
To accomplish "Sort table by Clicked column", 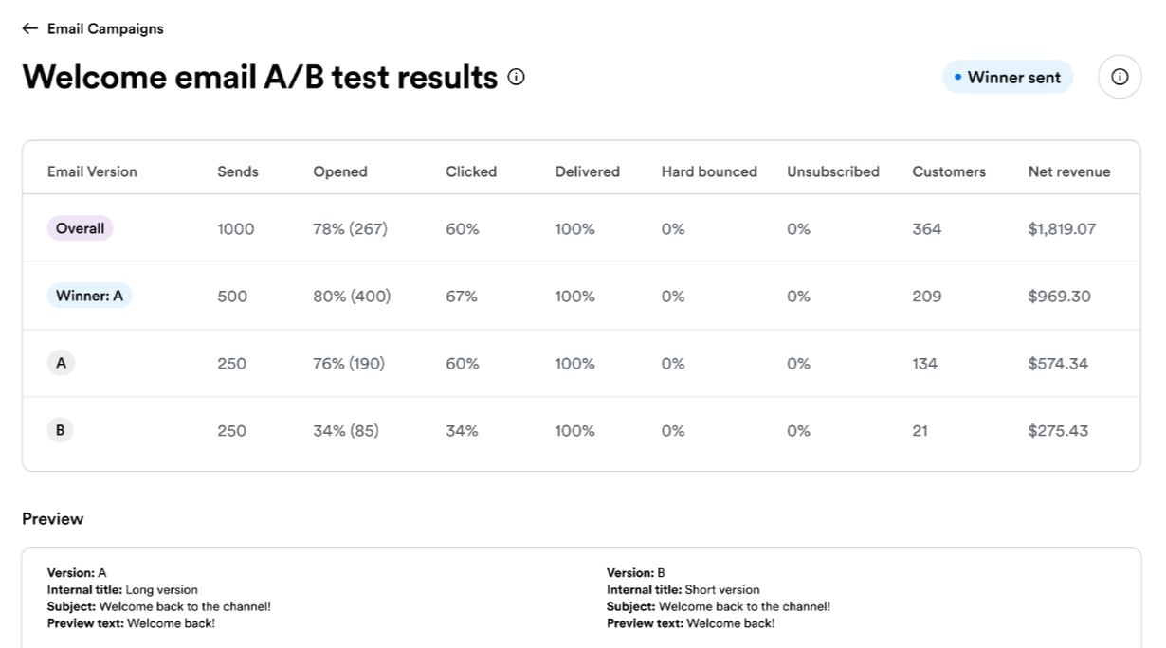I will tap(470, 171).
